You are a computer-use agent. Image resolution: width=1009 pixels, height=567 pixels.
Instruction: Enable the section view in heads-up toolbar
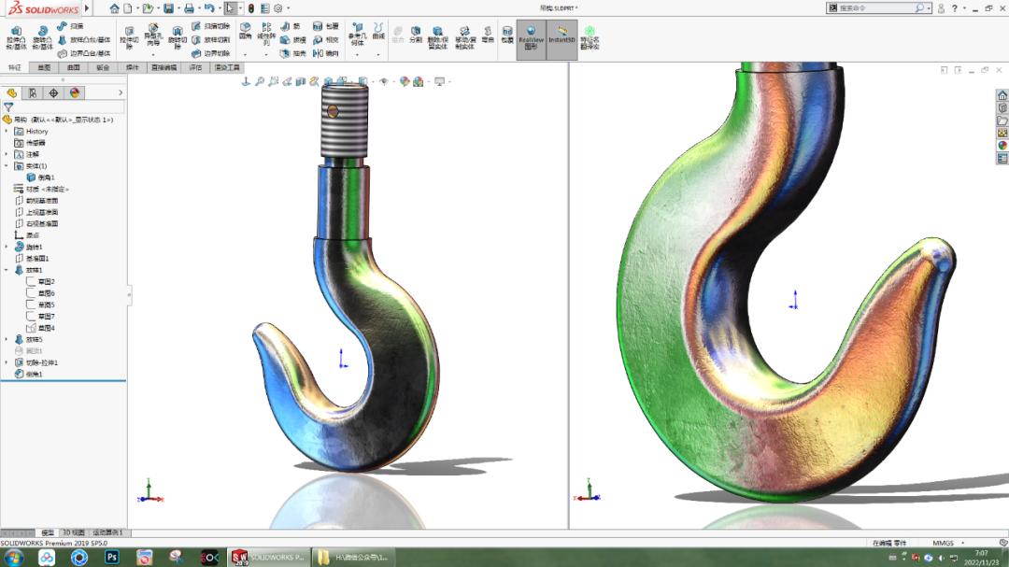(287, 80)
